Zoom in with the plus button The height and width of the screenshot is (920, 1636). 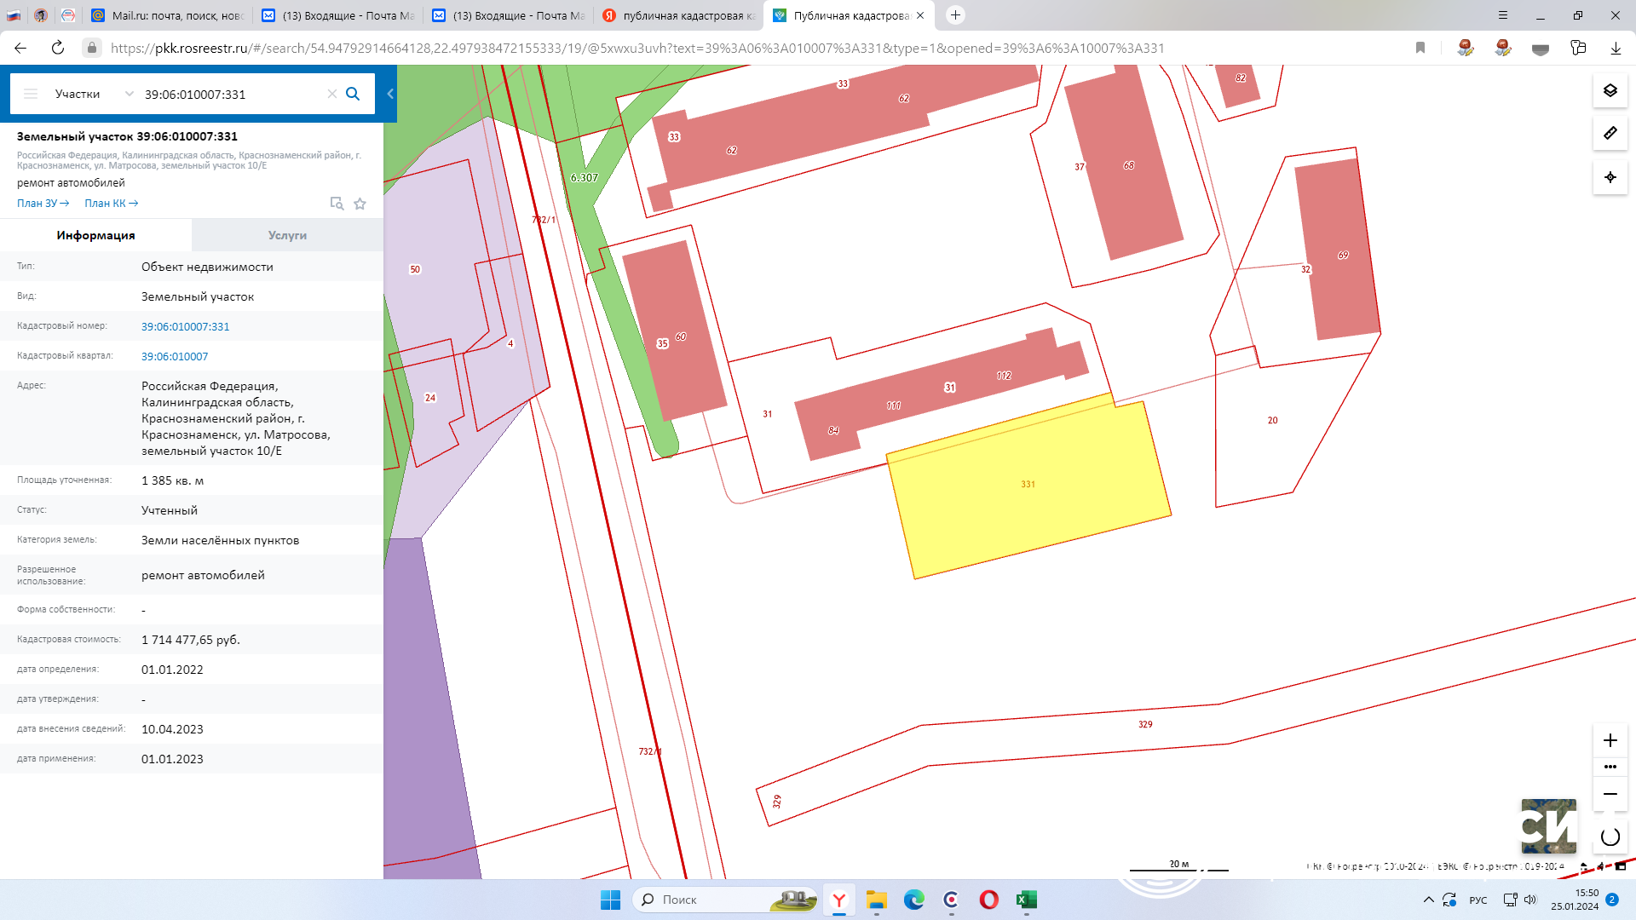pos(1610,740)
